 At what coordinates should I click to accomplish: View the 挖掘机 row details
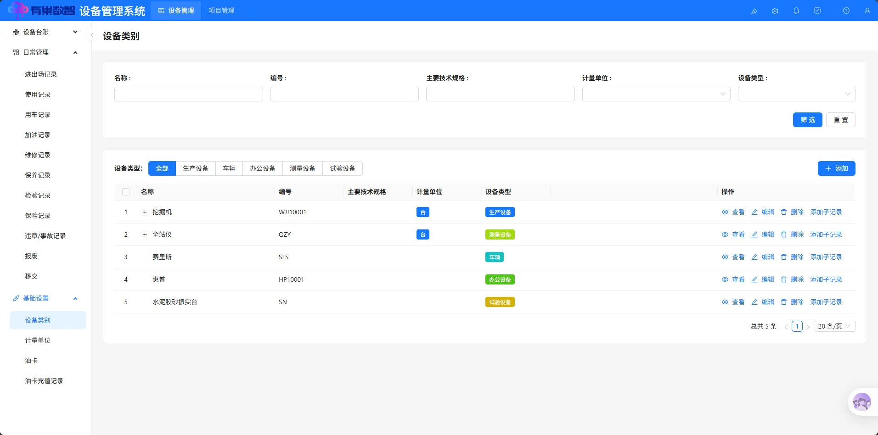(x=733, y=212)
